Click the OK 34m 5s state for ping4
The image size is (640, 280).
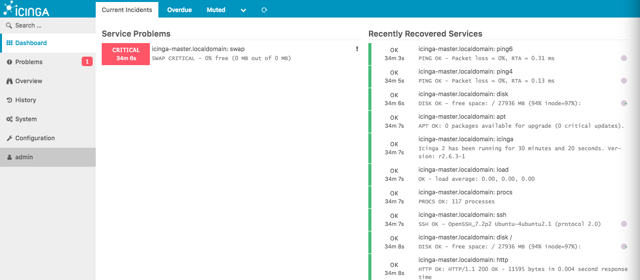(394, 77)
